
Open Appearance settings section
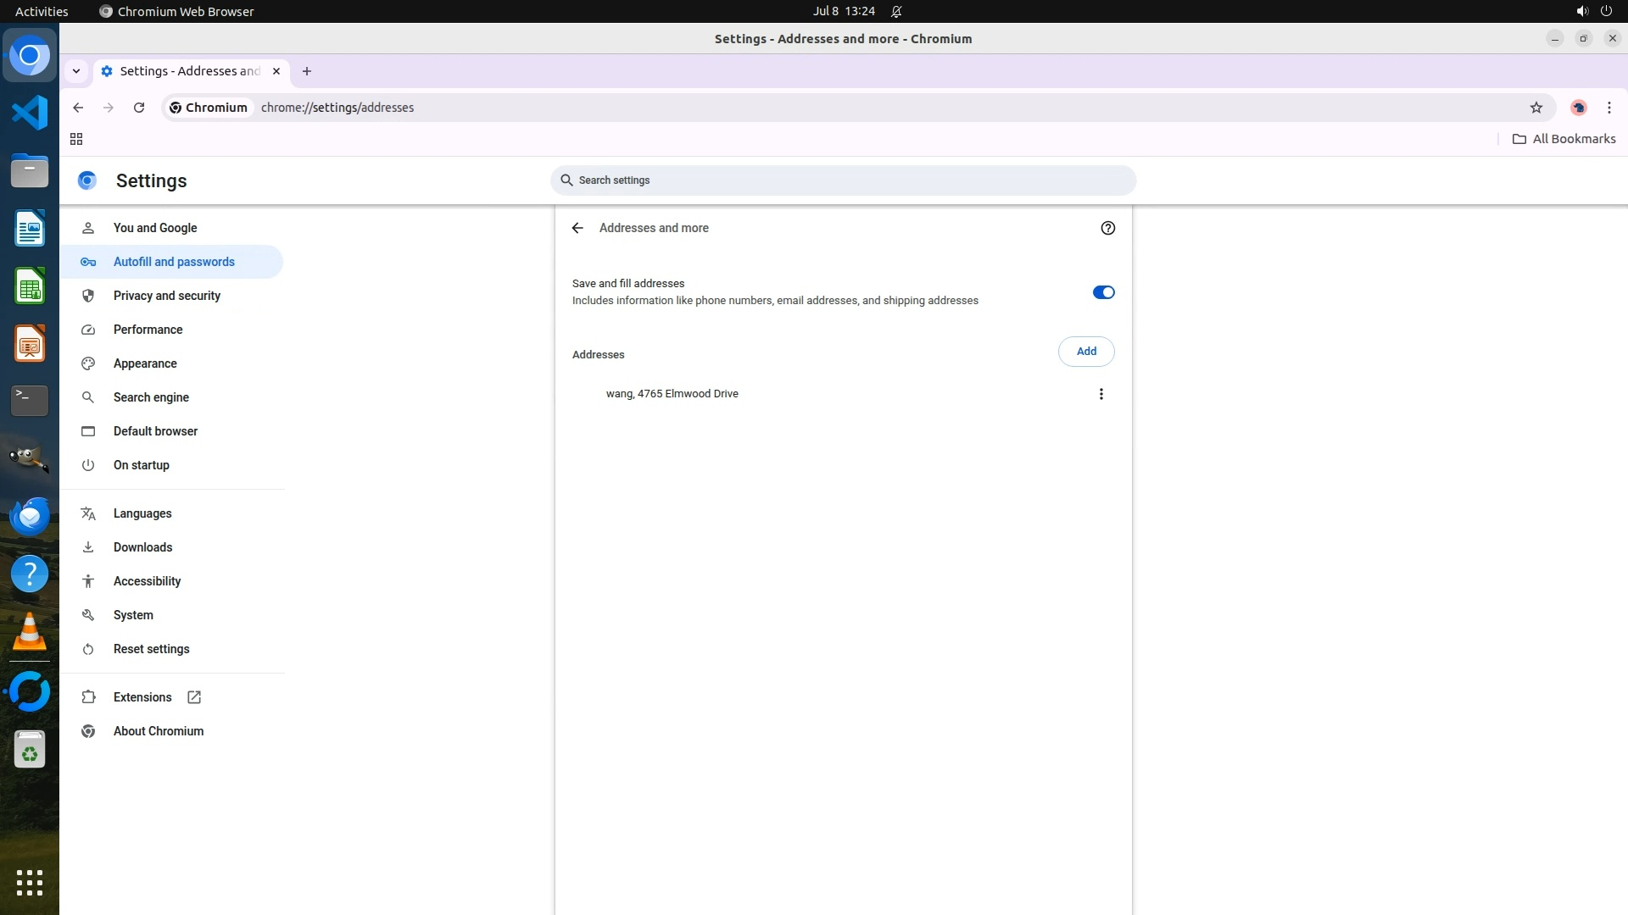pyautogui.click(x=145, y=363)
